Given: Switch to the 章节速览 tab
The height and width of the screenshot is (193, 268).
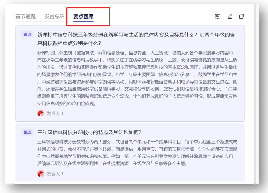Looking at the screenshot, I should click(x=25, y=16).
